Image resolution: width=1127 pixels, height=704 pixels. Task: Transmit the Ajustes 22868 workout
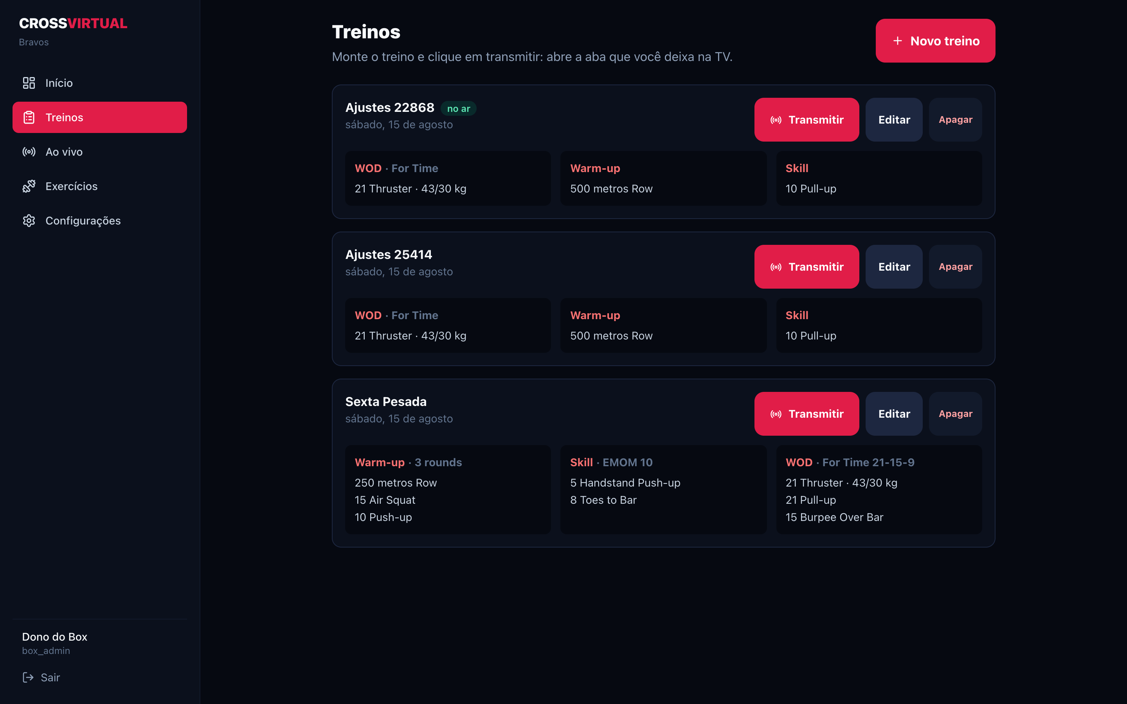(x=807, y=120)
